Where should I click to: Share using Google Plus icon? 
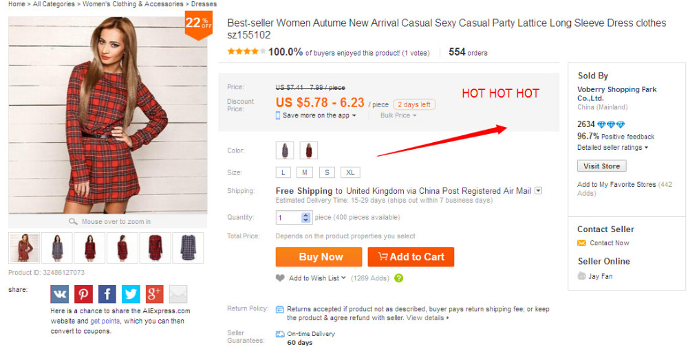[154, 294]
